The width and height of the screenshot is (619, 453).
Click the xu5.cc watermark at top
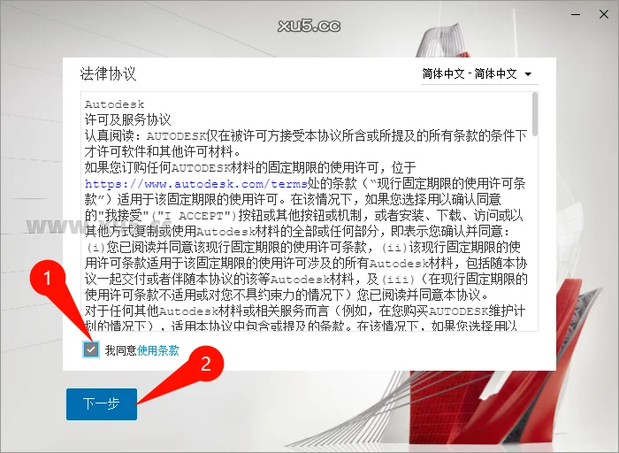tap(308, 25)
